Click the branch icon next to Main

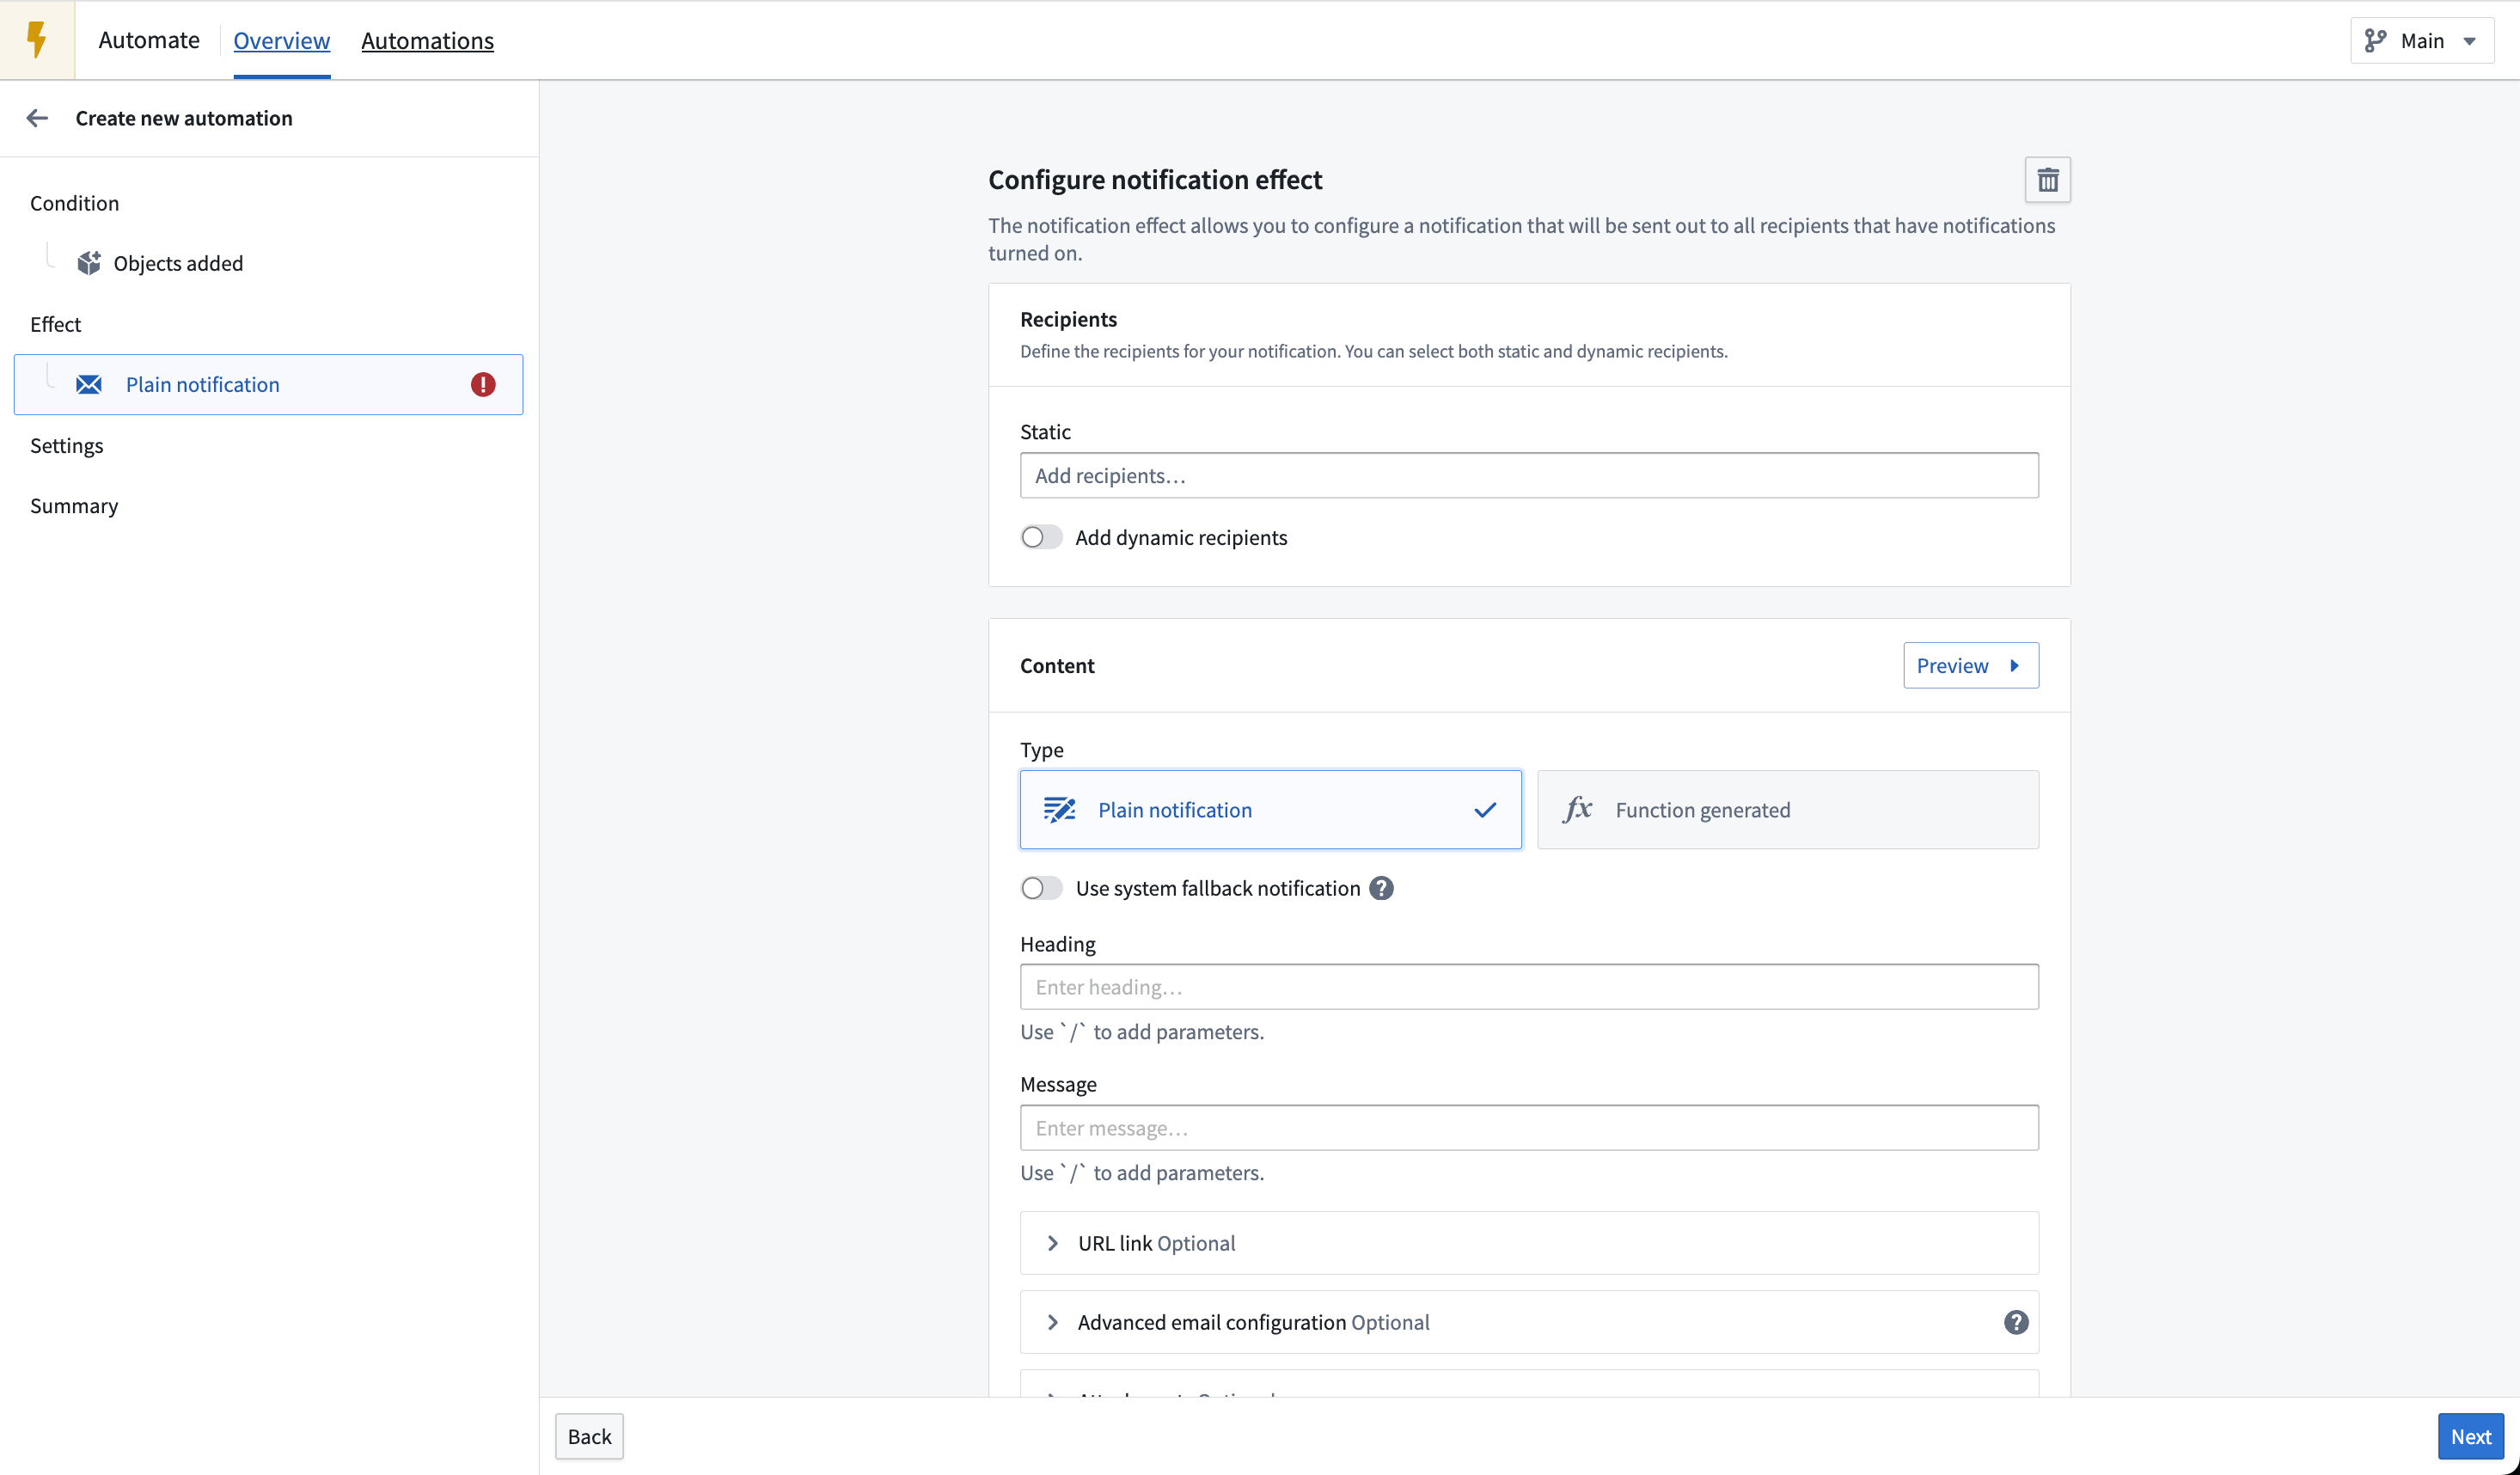(x=2375, y=40)
